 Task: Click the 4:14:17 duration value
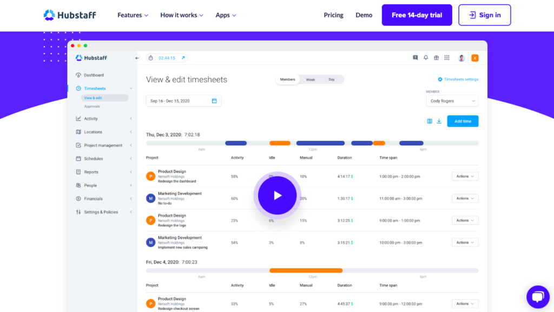point(344,177)
